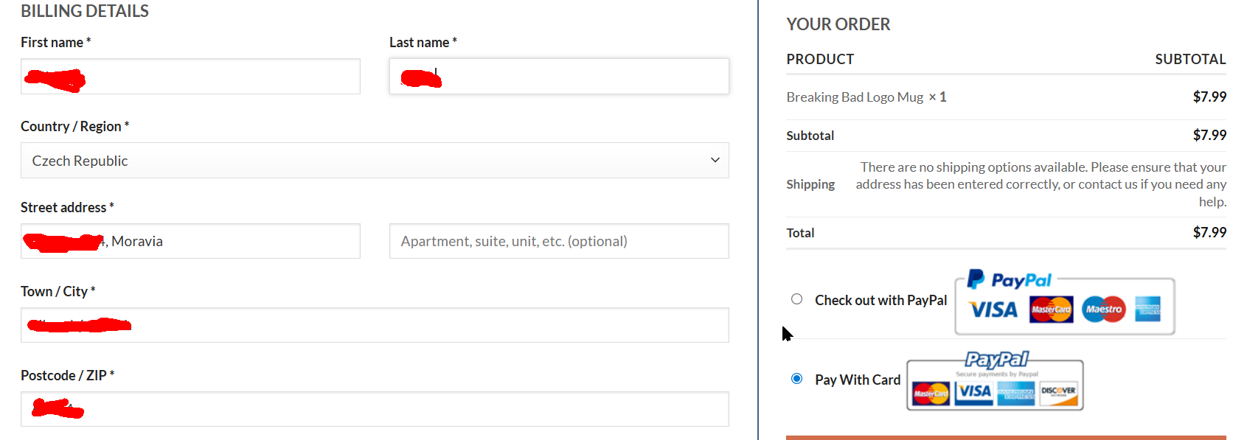Click the PayPal logo above card icons
The image size is (1247, 440).
tap(1009, 280)
